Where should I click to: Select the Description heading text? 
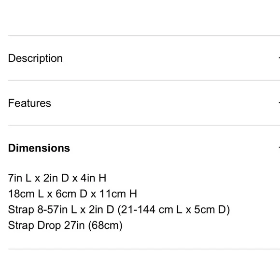click(x=35, y=58)
